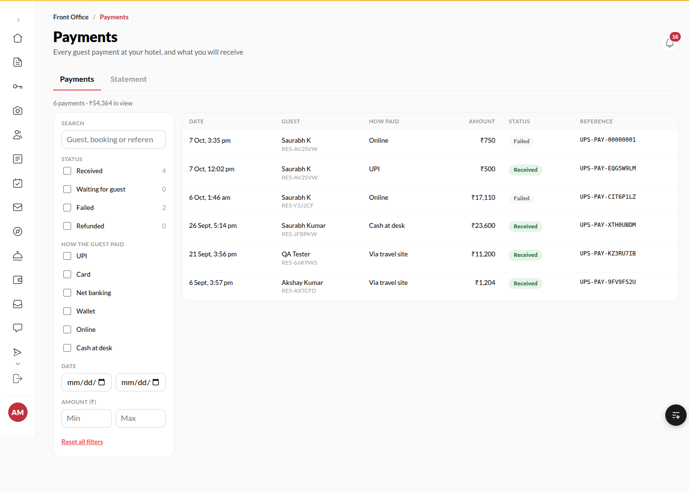Open the home icon in sidebar
This screenshot has height=492, width=689.
[x=18, y=38]
